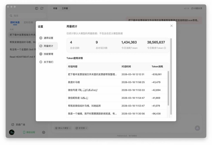Click the 总对话次数 value 9
The image size is (212, 145).
(97, 42)
